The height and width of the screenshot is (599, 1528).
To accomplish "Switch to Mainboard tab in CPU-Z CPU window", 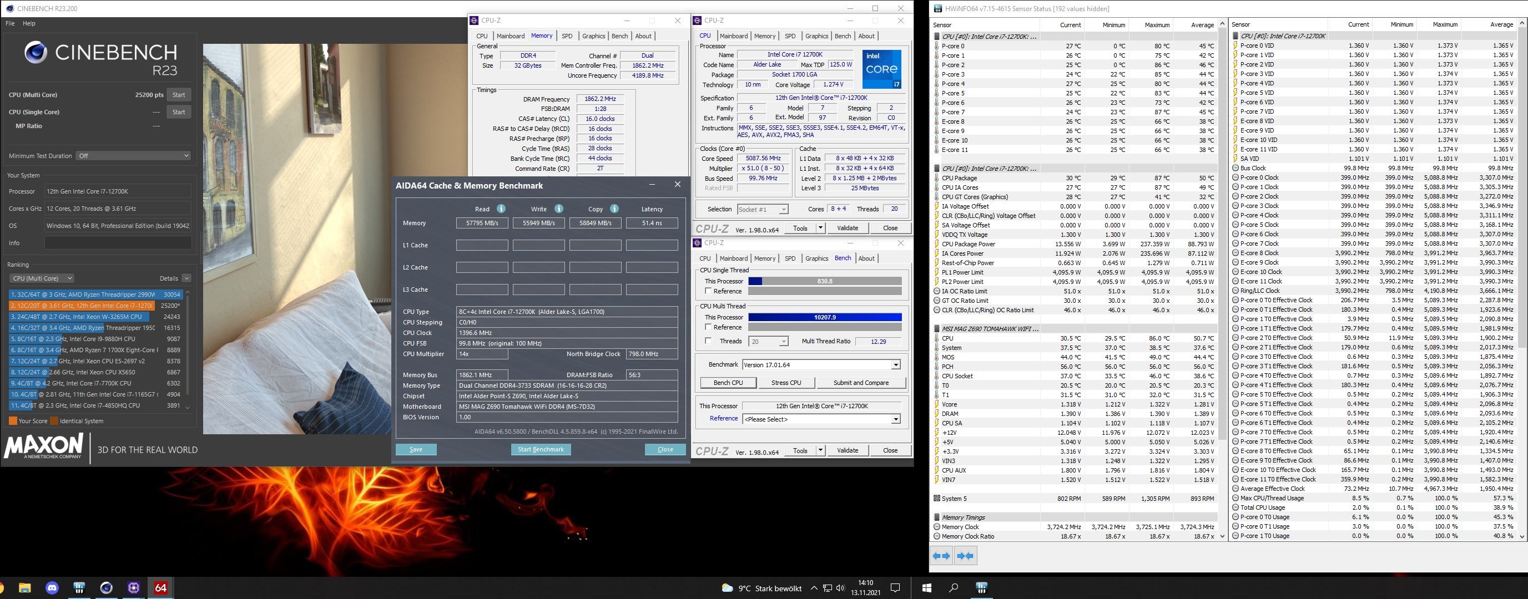I will coord(734,36).
